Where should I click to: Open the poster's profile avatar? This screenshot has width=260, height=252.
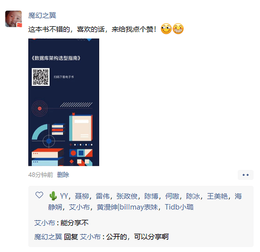coord(14,19)
